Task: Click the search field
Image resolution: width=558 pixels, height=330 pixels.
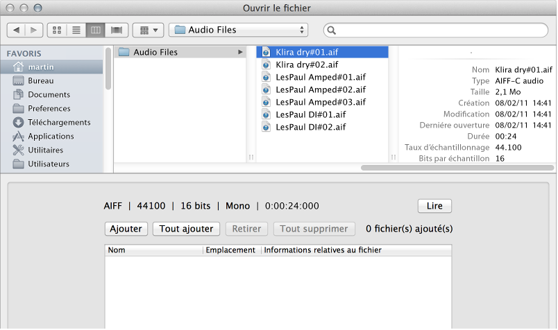Action: click(x=436, y=31)
